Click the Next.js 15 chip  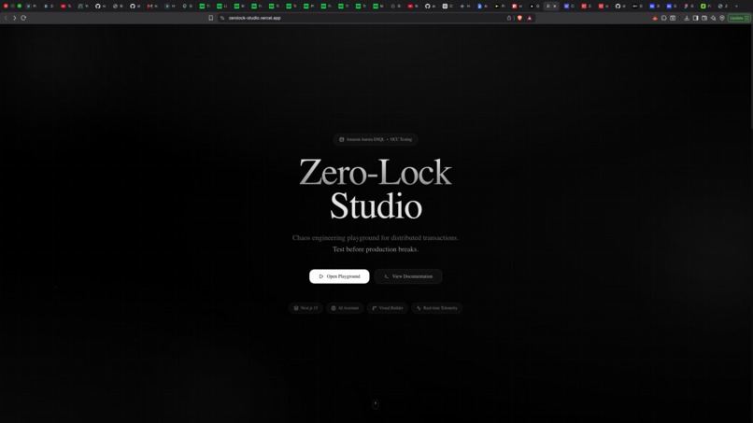tap(305, 308)
